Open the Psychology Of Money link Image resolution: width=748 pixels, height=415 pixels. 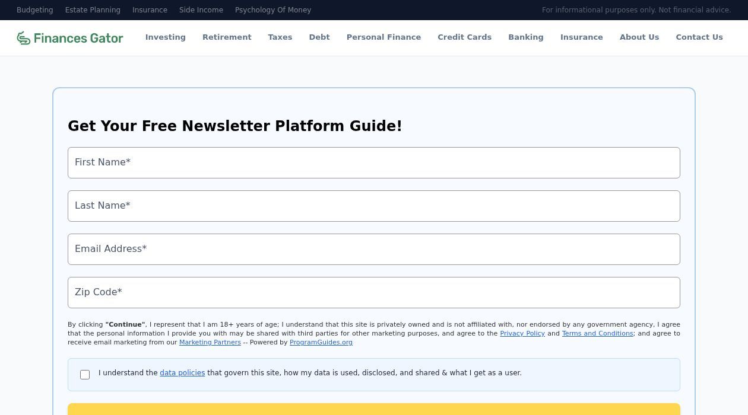(273, 10)
